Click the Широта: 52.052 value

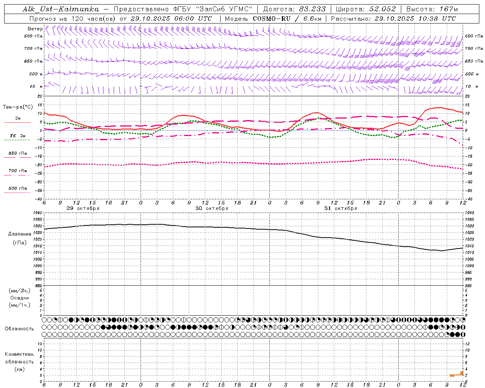(366, 9)
